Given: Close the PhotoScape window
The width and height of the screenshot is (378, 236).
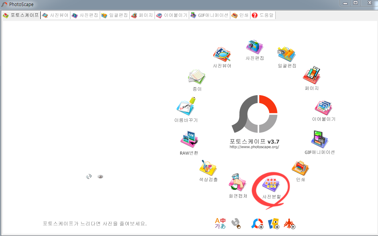Looking at the screenshot, I should [x=370, y=3].
